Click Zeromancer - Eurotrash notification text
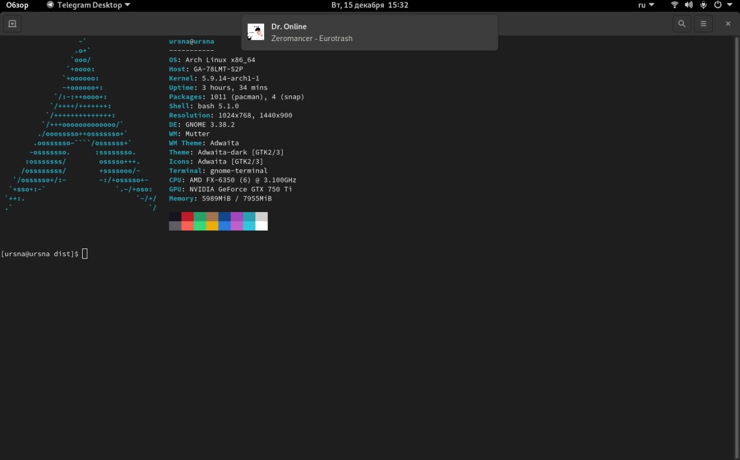Image resolution: width=740 pixels, height=460 pixels. click(312, 39)
